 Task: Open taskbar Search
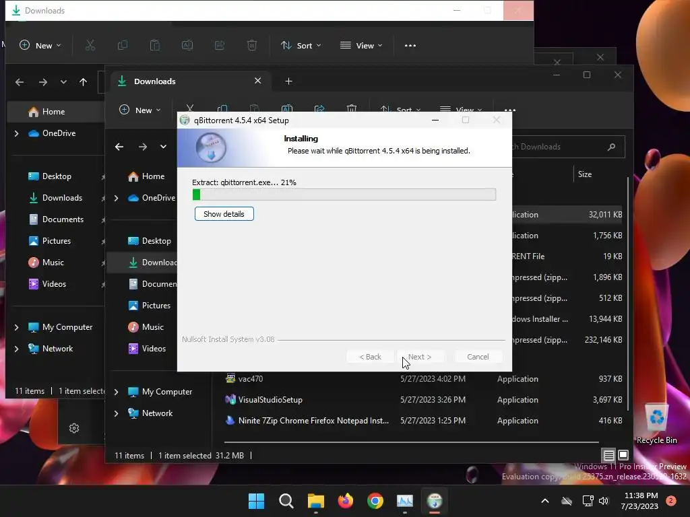point(286,501)
